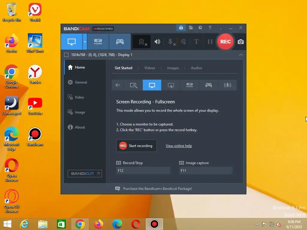Open the Windows Store in the taskbar
Screen dimensions: 307x230
(x=61, y=224)
